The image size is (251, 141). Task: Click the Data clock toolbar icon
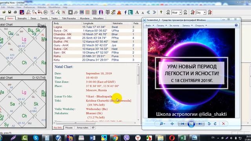click(28, 12)
